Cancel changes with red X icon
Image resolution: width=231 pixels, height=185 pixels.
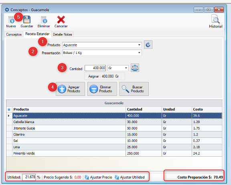pyautogui.click(x=61, y=20)
